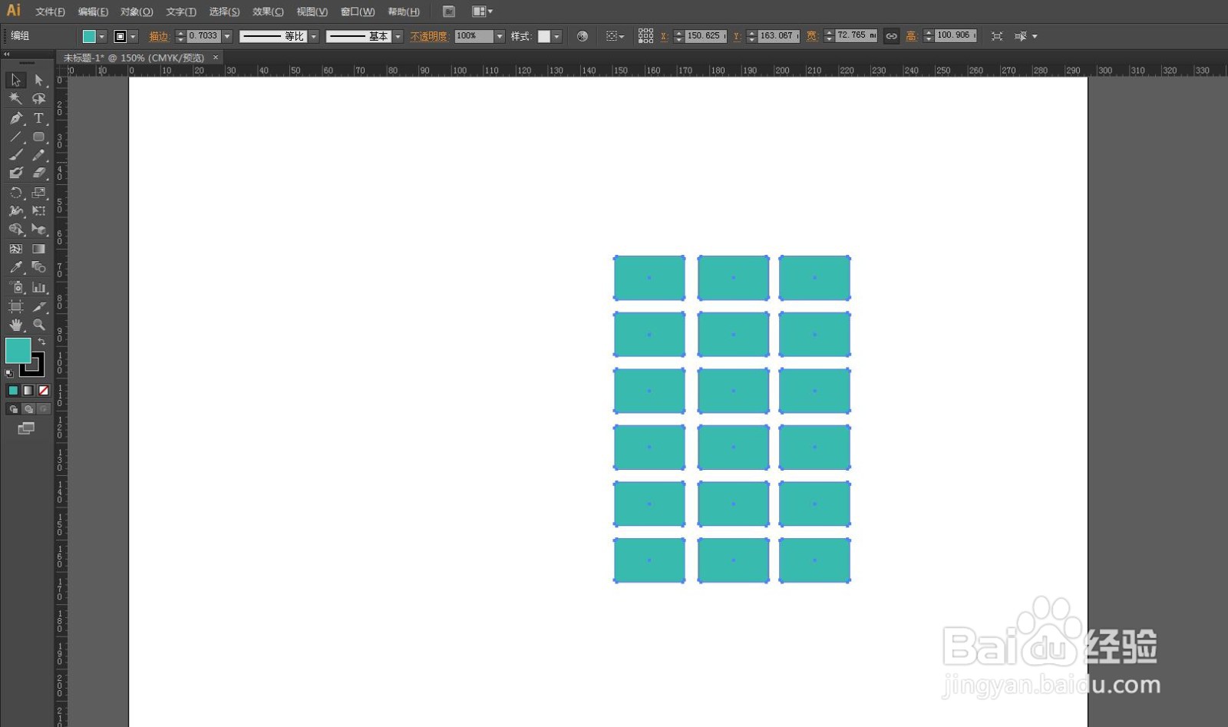Click the 宽 width label link

811,36
